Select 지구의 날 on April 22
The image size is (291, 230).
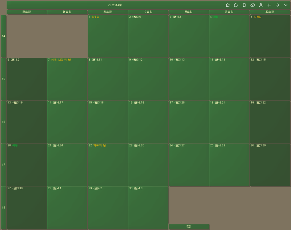coord(99,145)
